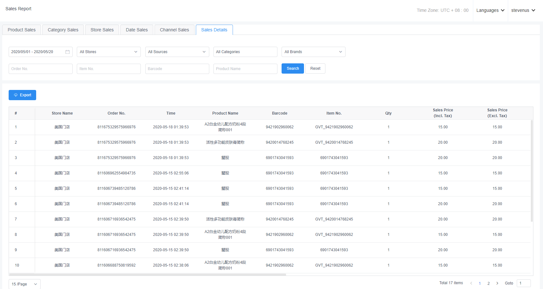The image size is (543, 289).
Task: Focus the Product Name search field
Action: [x=245, y=69]
